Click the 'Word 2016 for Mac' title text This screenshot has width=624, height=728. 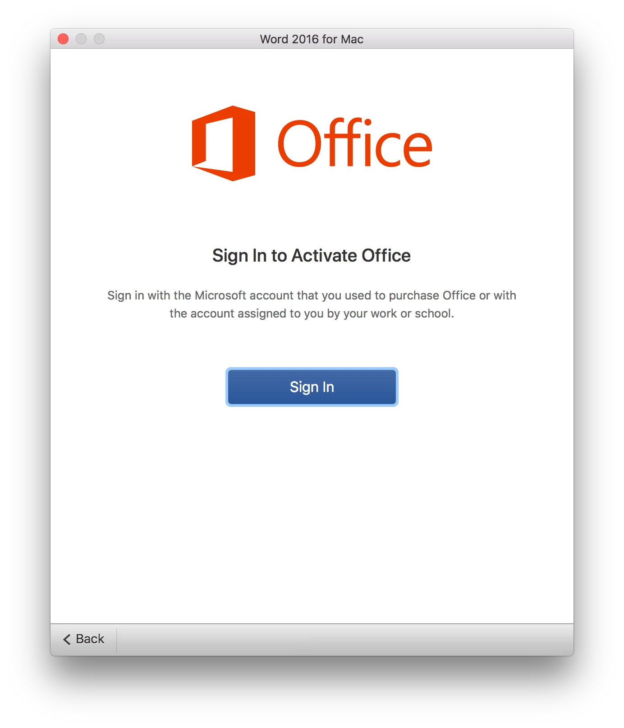(312, 39)
